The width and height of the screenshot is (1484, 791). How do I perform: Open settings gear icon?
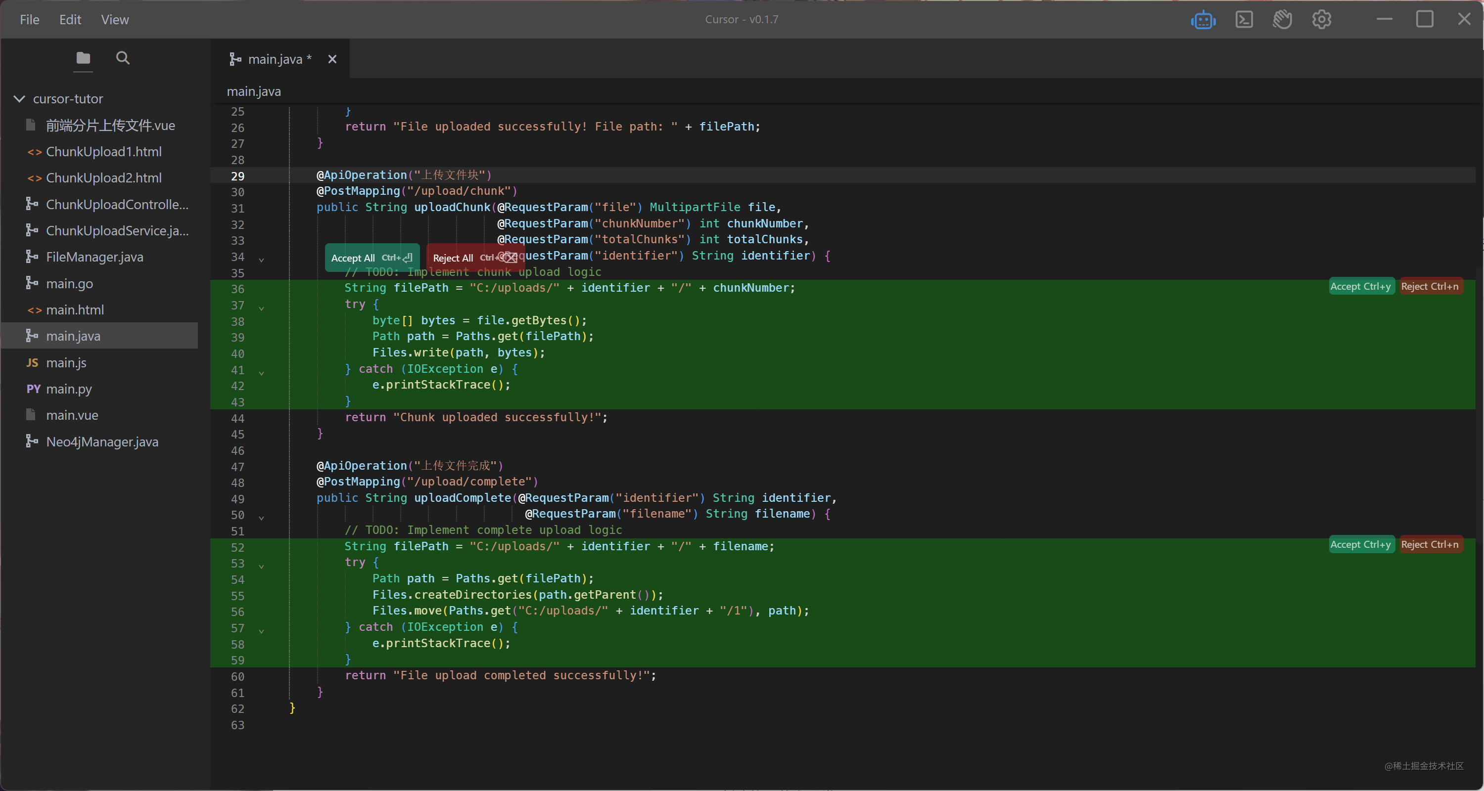point(1322,20)
